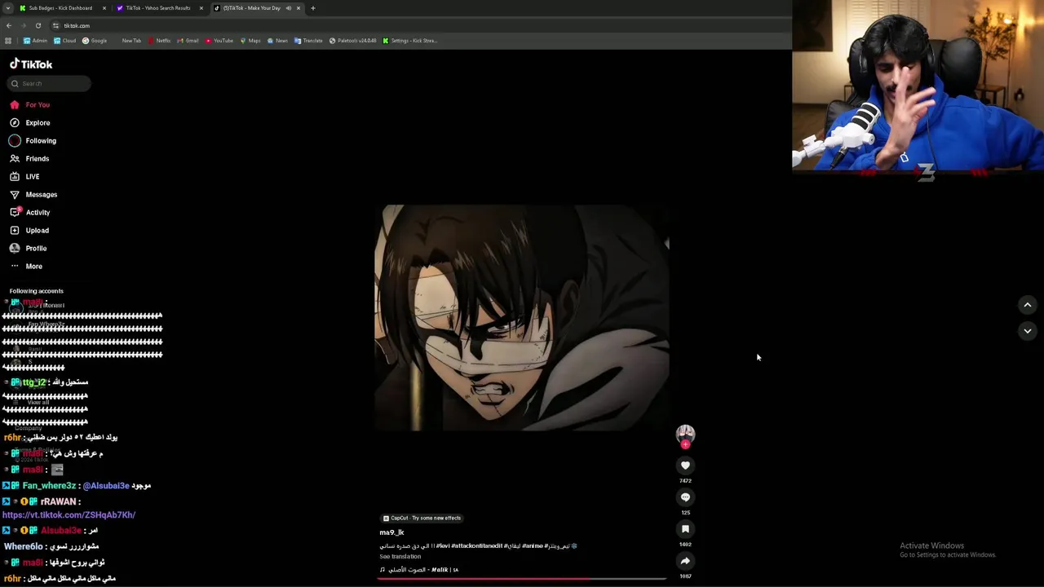Open the Gmail bookmark
This screenshot has width=1044, height=587.
188,41
